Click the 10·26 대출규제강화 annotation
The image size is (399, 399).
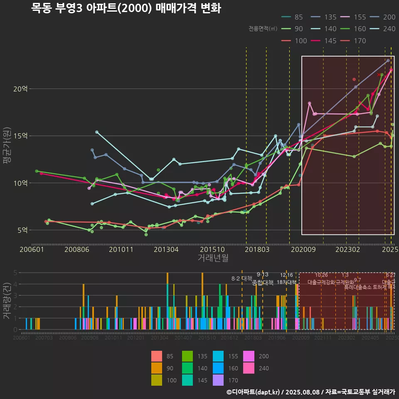321,278
